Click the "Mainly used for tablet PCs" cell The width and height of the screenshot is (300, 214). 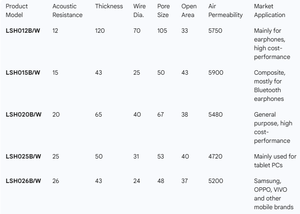(x=275, y=160)
